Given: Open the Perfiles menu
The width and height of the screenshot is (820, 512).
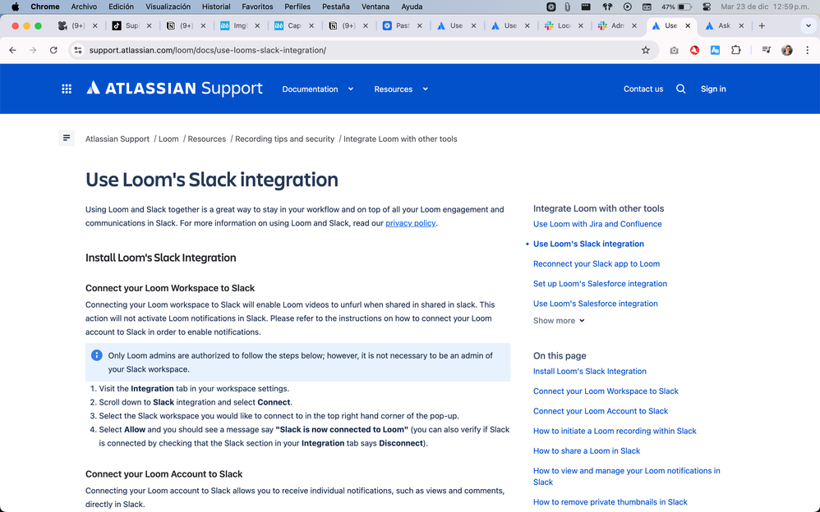Looking at the screenshot, I should tap(297, 7).
